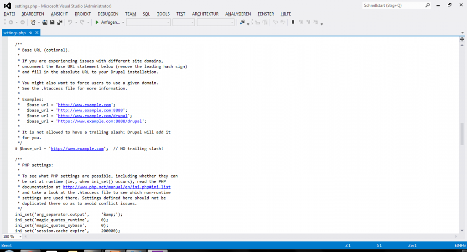Click the Save All toolbar icon
467x252 pixels.
[x=59, y=22]
